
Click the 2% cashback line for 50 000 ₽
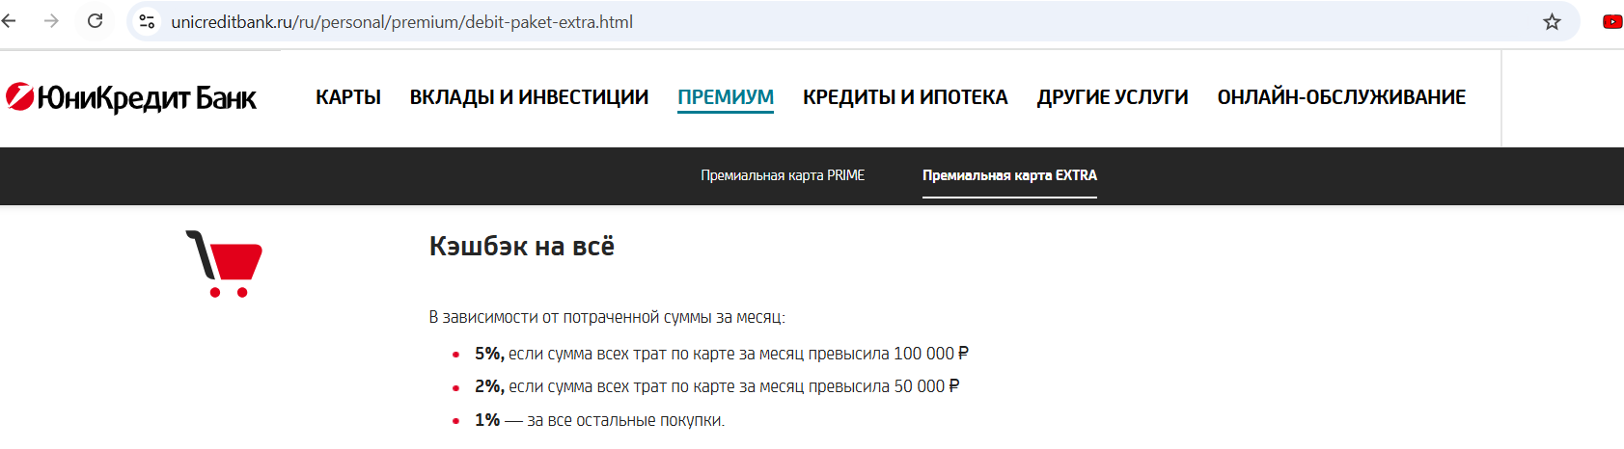tap(717, 386)
